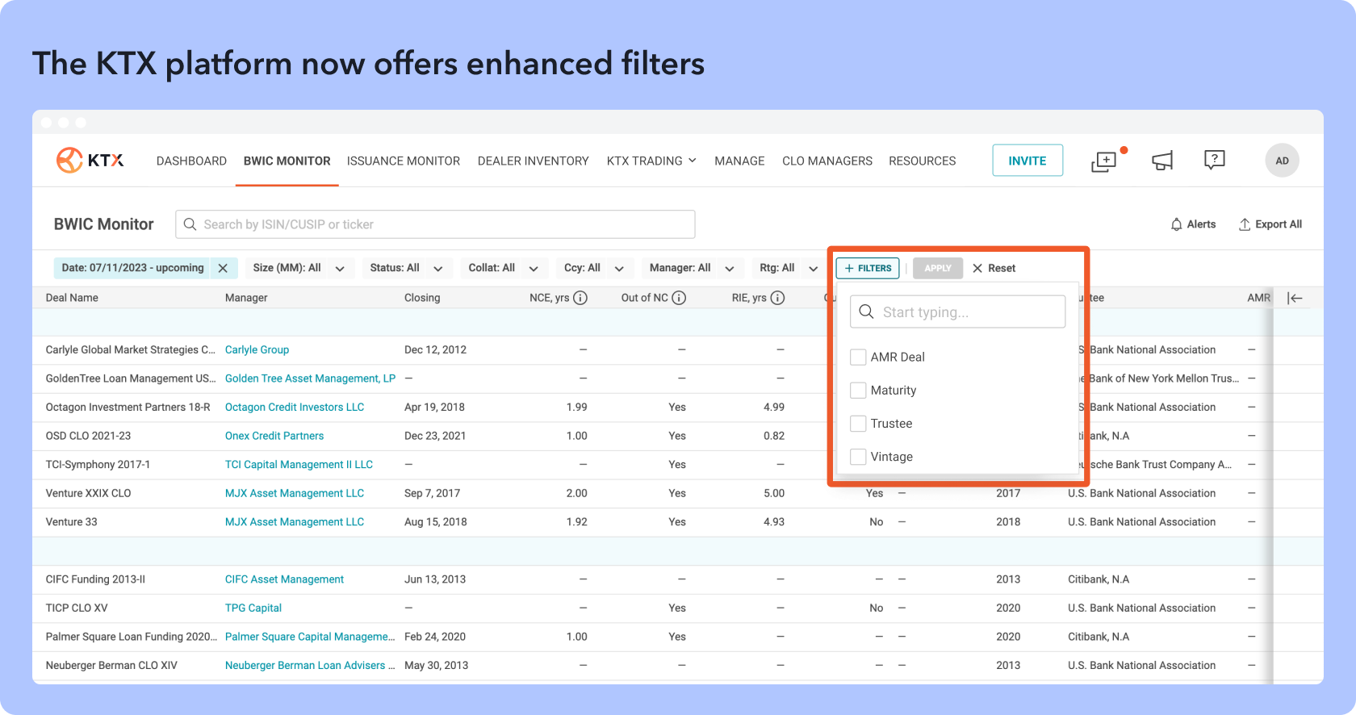Image resolution: width=1356 pixels, height=715 pixels.
Task: Switch to the Issuance Monitor tab
Action: 404,161
